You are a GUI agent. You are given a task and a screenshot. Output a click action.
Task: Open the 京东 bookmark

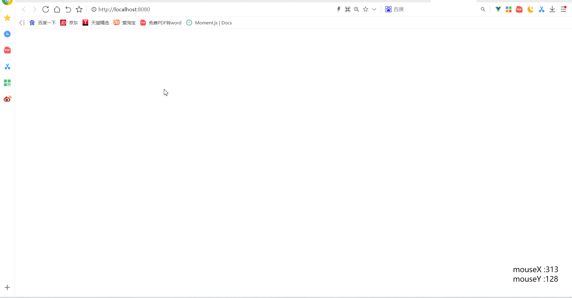point(69,23)
